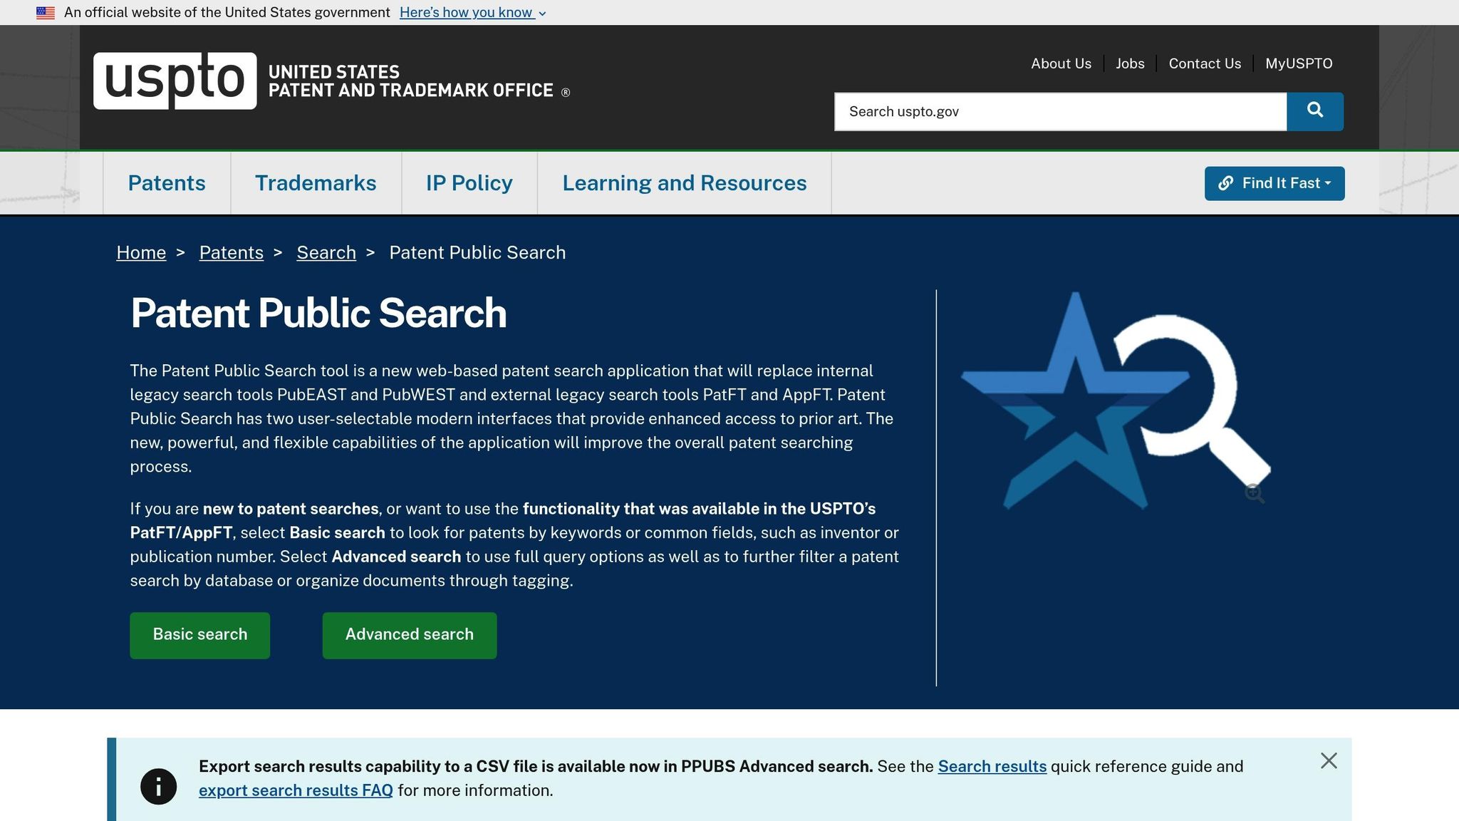
Task: Dismiss the export results notification banner
Action: tap(1329, 761)
